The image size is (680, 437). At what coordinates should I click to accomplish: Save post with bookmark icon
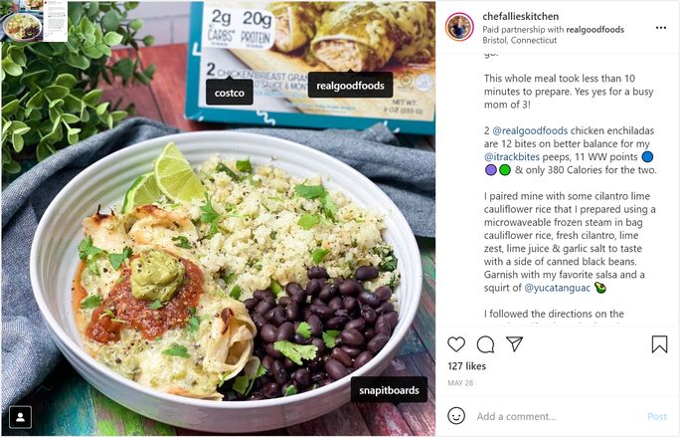[659, 344]
